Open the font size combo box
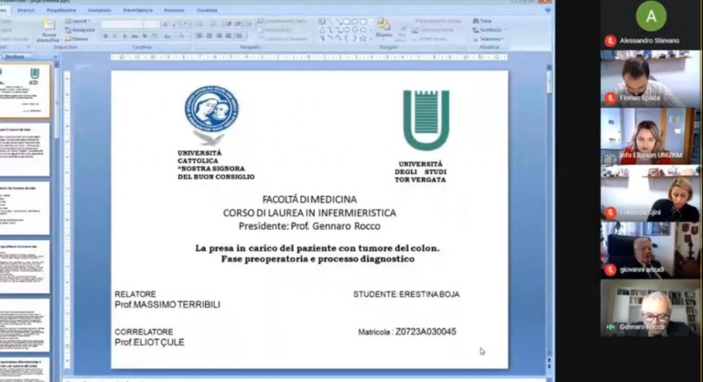Screen dimensions: 703x382 tap(153, 24)
